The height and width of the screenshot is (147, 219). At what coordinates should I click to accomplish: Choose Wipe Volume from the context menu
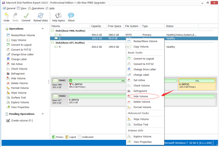(145, 119)
